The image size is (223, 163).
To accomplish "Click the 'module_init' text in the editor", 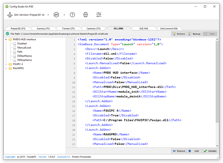I will (x=129, y=92).
